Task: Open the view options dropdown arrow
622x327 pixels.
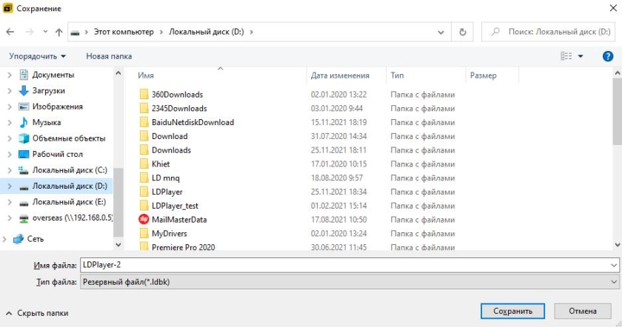Action: tap(581, 56)
